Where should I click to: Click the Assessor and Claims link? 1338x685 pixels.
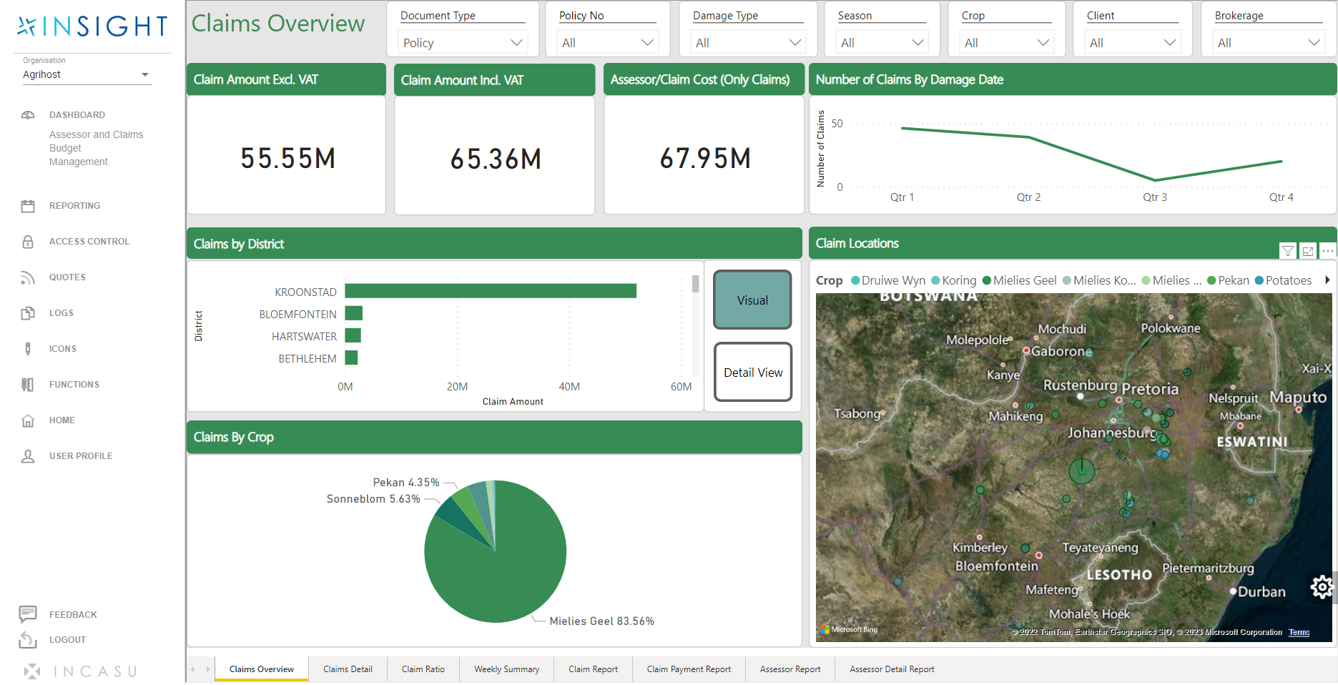click(96, 134)
